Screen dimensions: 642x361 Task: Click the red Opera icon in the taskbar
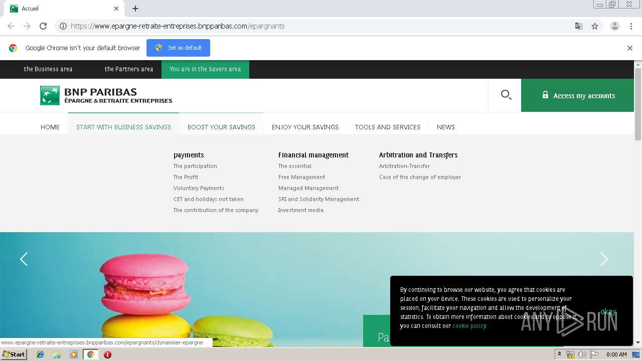click(107, 354)
